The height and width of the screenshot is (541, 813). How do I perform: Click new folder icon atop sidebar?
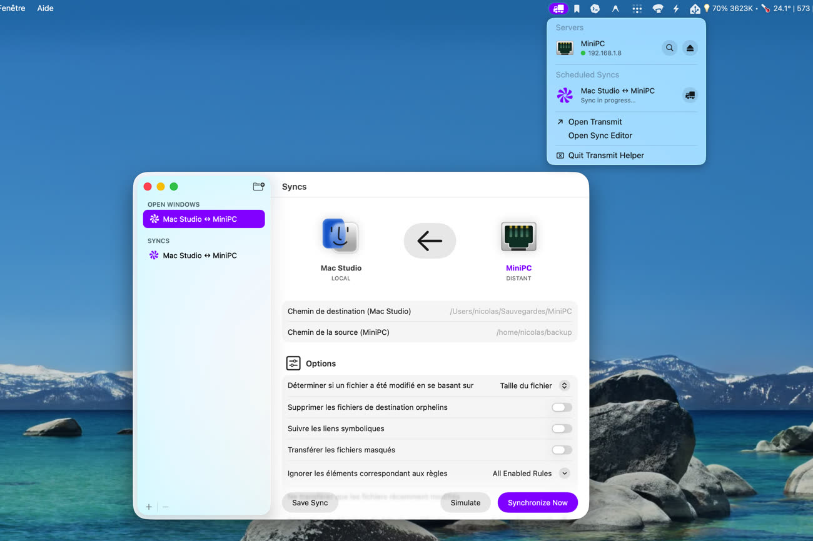258,186
